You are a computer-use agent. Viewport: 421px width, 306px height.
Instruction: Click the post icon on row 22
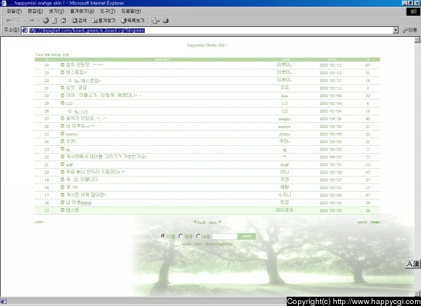click(62, 156)
